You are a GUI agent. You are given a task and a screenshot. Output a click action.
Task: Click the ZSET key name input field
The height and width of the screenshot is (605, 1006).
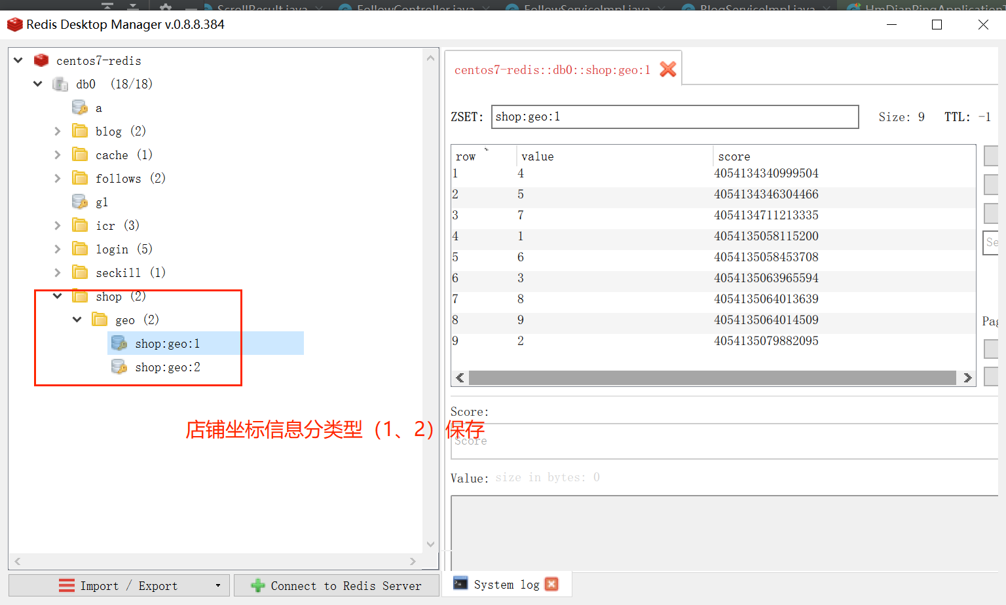coord(675,117)
